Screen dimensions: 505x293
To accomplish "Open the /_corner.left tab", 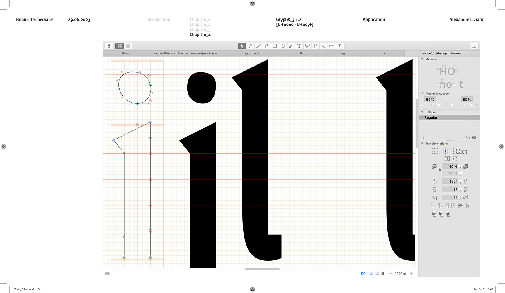I will click(x=253, y=54).
